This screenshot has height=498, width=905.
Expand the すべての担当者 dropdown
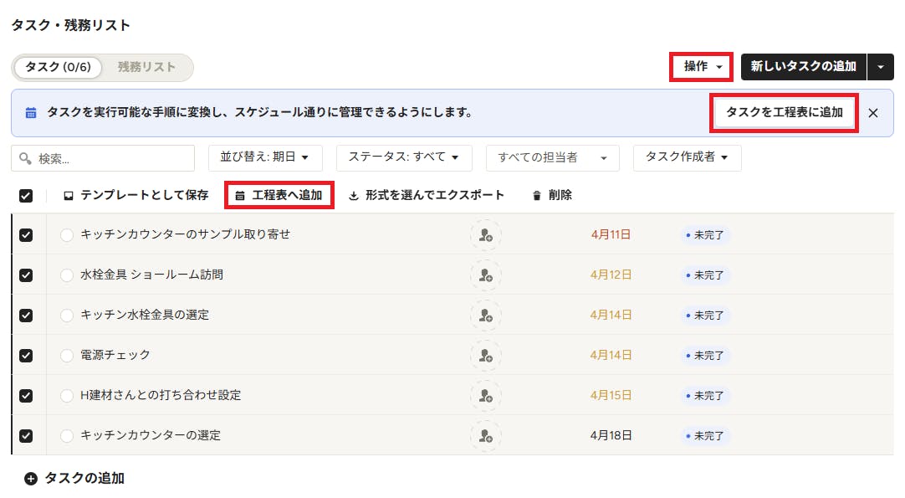click(x=552, y=157)
